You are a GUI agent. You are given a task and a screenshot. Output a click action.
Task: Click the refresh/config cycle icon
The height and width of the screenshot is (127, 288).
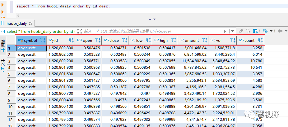[x=265, y=31]
